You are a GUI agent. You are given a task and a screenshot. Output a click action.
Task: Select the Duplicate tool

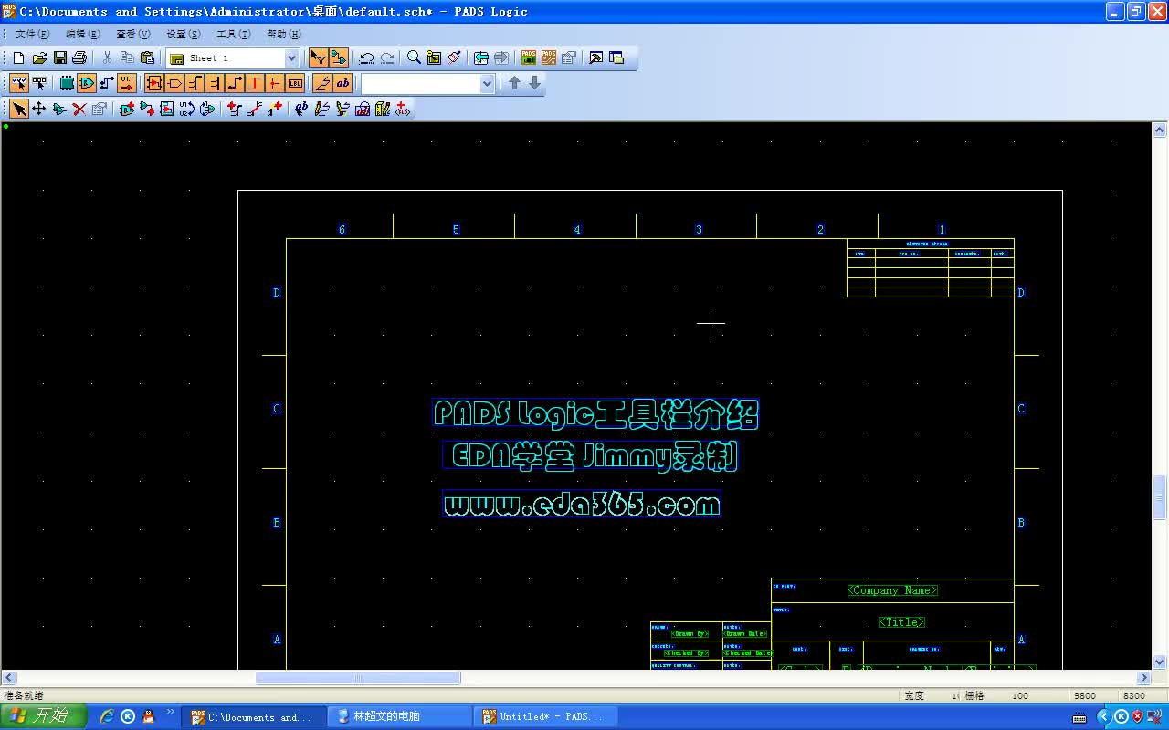tap(59, 109)
